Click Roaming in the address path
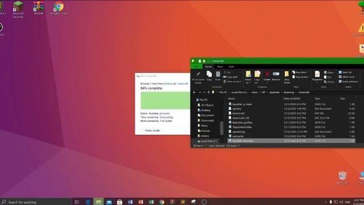This screenshot has width=364, height=205. (289, 92)
